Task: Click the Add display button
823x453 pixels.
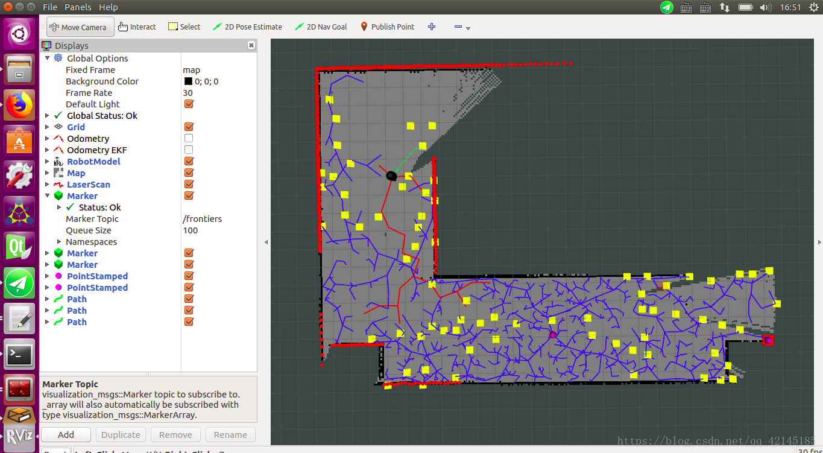Action: pos(66,435)
